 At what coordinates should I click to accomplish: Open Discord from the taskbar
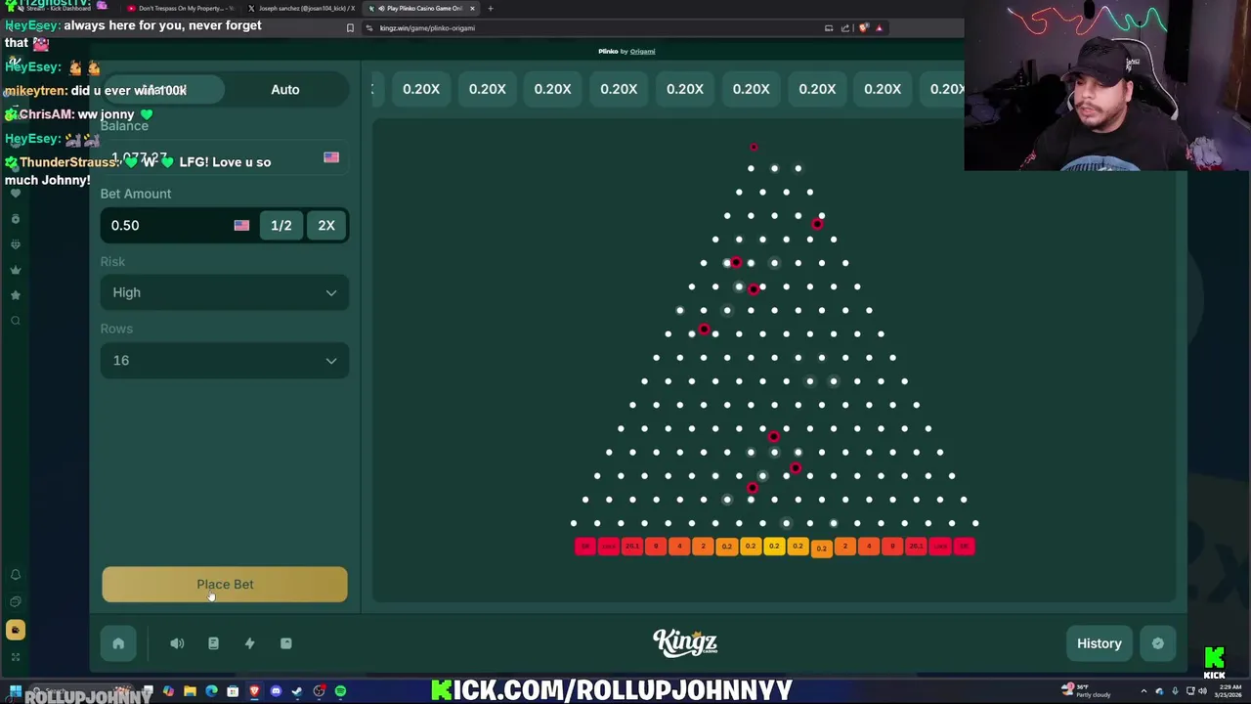point(276,691)
